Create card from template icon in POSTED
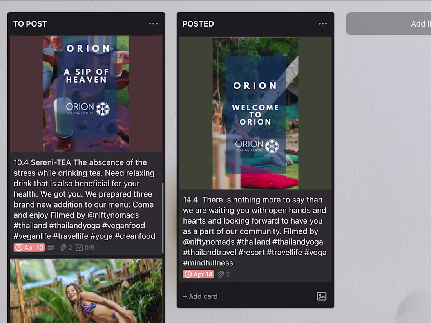The width and height of the screenshot is (431, 323). pos(322,296)
